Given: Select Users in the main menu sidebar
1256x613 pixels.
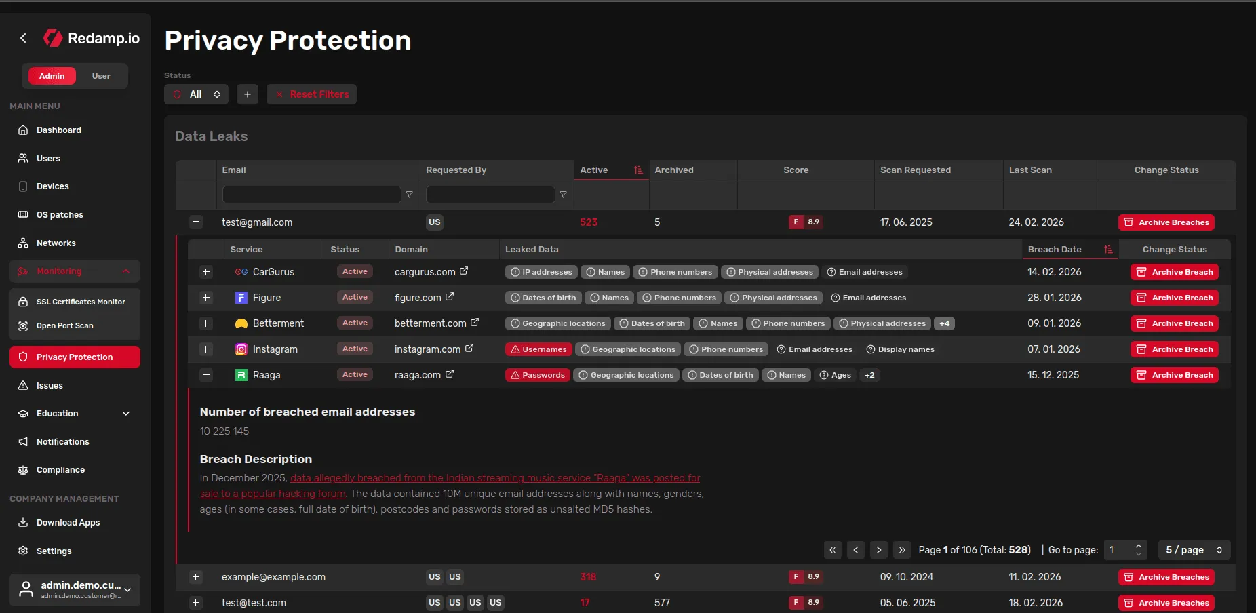Looking at the screenshot, I should click(48, 158).
